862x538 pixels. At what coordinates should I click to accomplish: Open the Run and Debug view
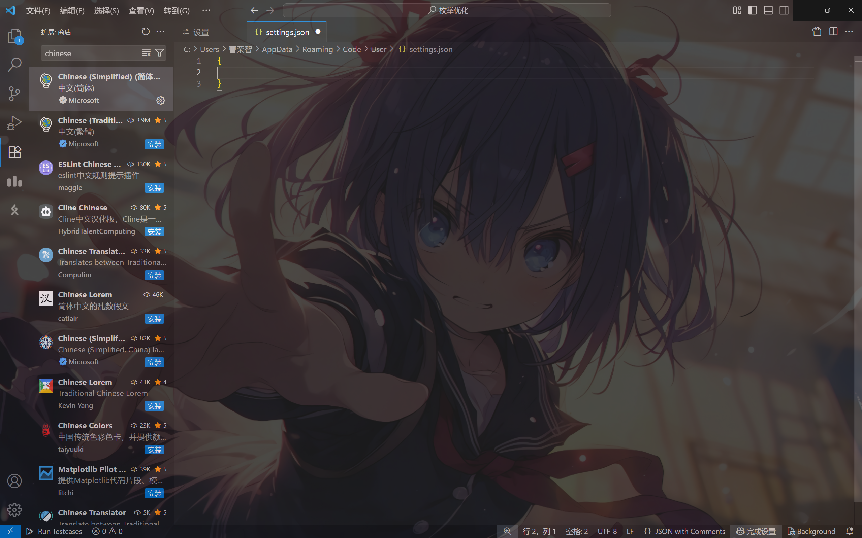14,123
